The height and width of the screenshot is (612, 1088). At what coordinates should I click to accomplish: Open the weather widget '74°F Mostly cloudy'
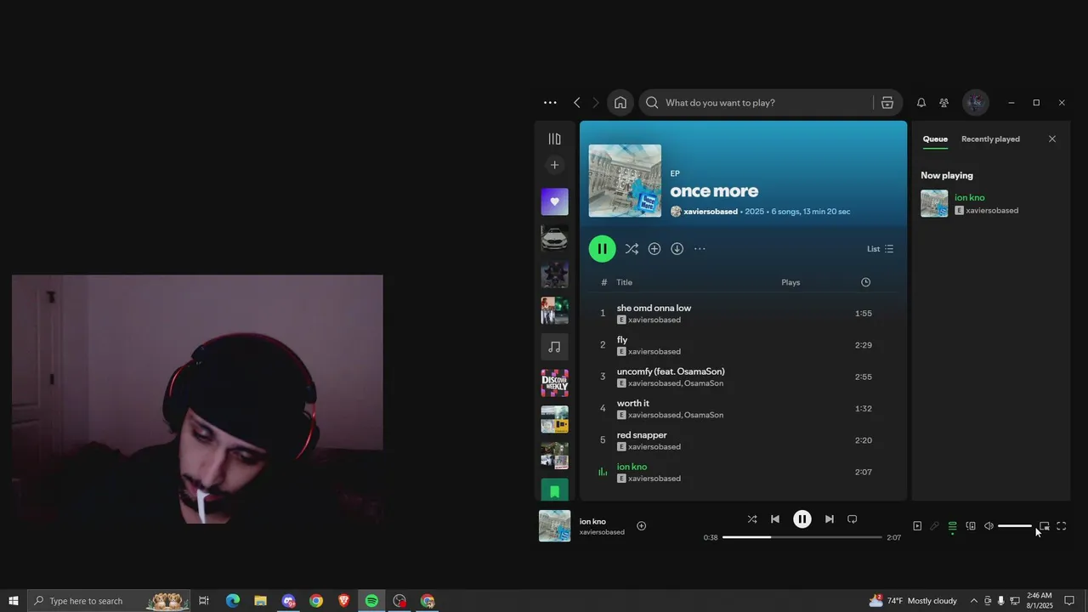pyautogui.click(x=913, y=601)
